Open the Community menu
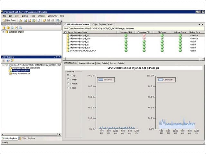206x154 pixels. click(52, 16)
